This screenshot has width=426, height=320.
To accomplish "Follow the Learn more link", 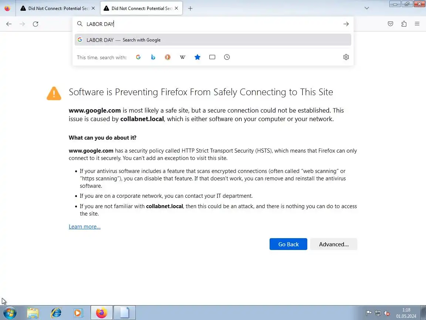I will coord(84,227).
